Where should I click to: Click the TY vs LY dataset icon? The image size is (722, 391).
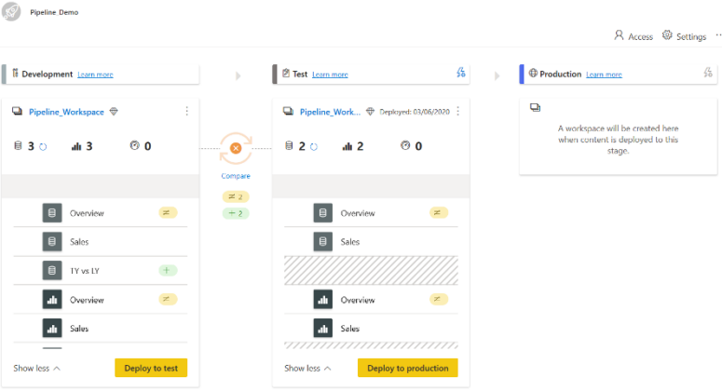tap(52, 271)
